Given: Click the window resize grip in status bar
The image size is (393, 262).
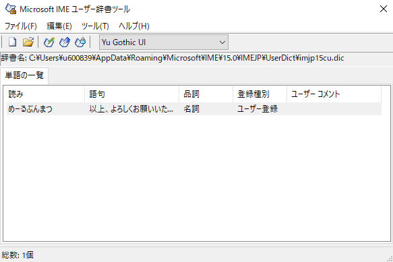Looking at the screenshot, I should [390, 259].
